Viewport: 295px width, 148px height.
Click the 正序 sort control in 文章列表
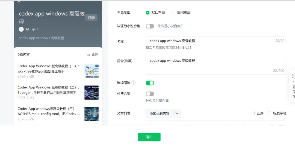258,113
